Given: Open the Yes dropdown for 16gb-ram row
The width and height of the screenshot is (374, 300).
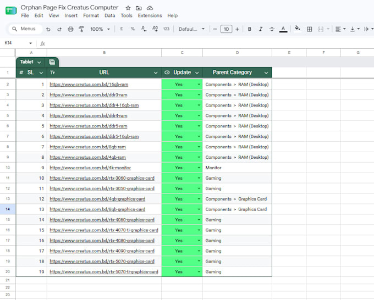Looking at the screenshot, I should (x=199, y=85).
